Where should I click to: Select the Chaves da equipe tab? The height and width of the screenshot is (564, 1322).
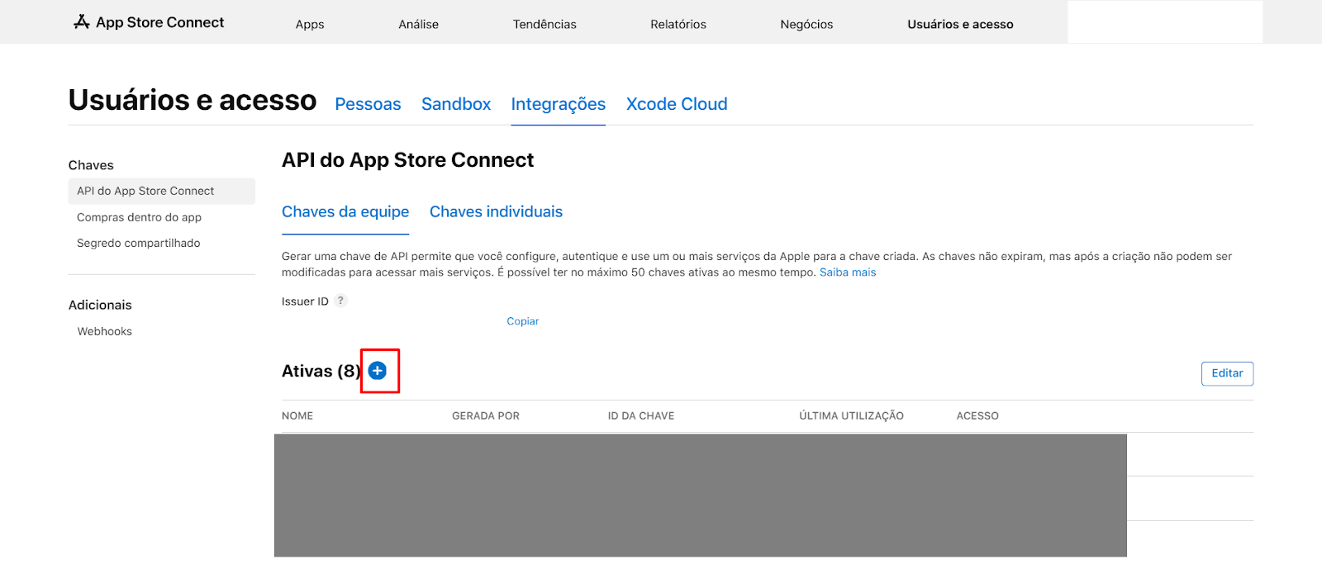pyautogui.click(x=345, y=211)
